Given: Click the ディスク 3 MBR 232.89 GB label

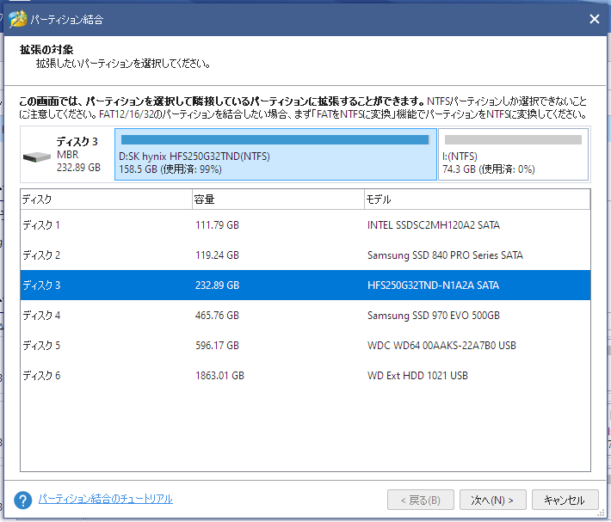Looking at the screenshot, I should [x=78, y=155].
